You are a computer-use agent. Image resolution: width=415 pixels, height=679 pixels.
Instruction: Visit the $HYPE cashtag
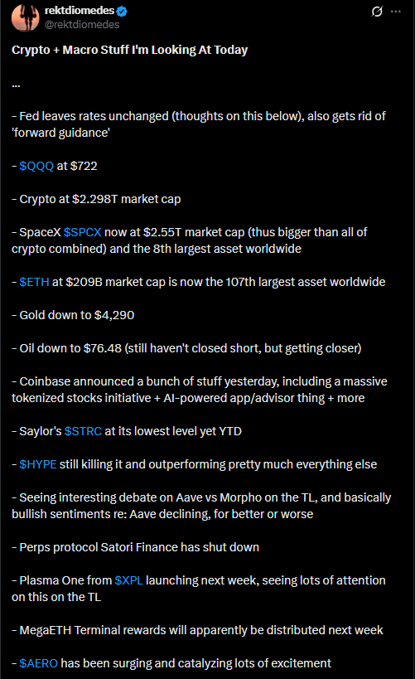38,464
